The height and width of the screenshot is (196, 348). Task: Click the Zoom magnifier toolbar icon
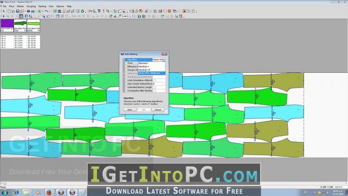(x=108, y=11)
